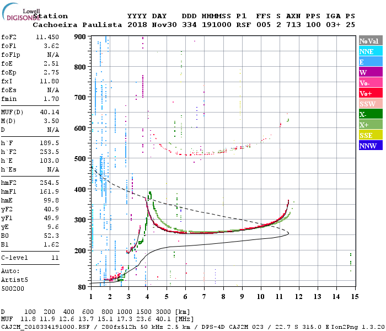Click the CAJ2M_2018334191000.RSF file name
Image resolution: width=386 pixels, height=331 pixels.
click(45, 327)
